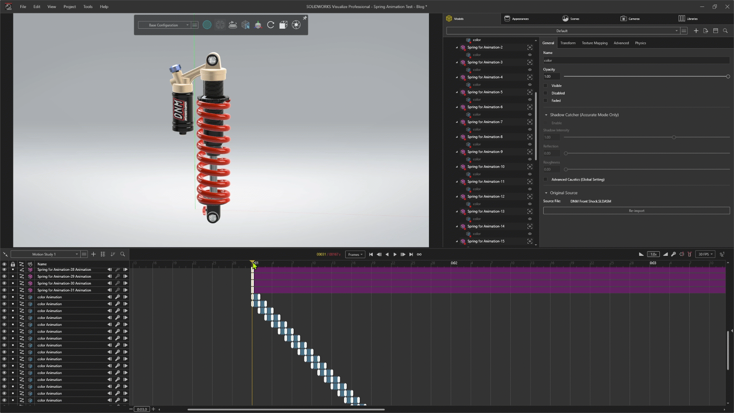
Task: Collapse Spring for Animation-2 tree node
Action: point(456,47)
